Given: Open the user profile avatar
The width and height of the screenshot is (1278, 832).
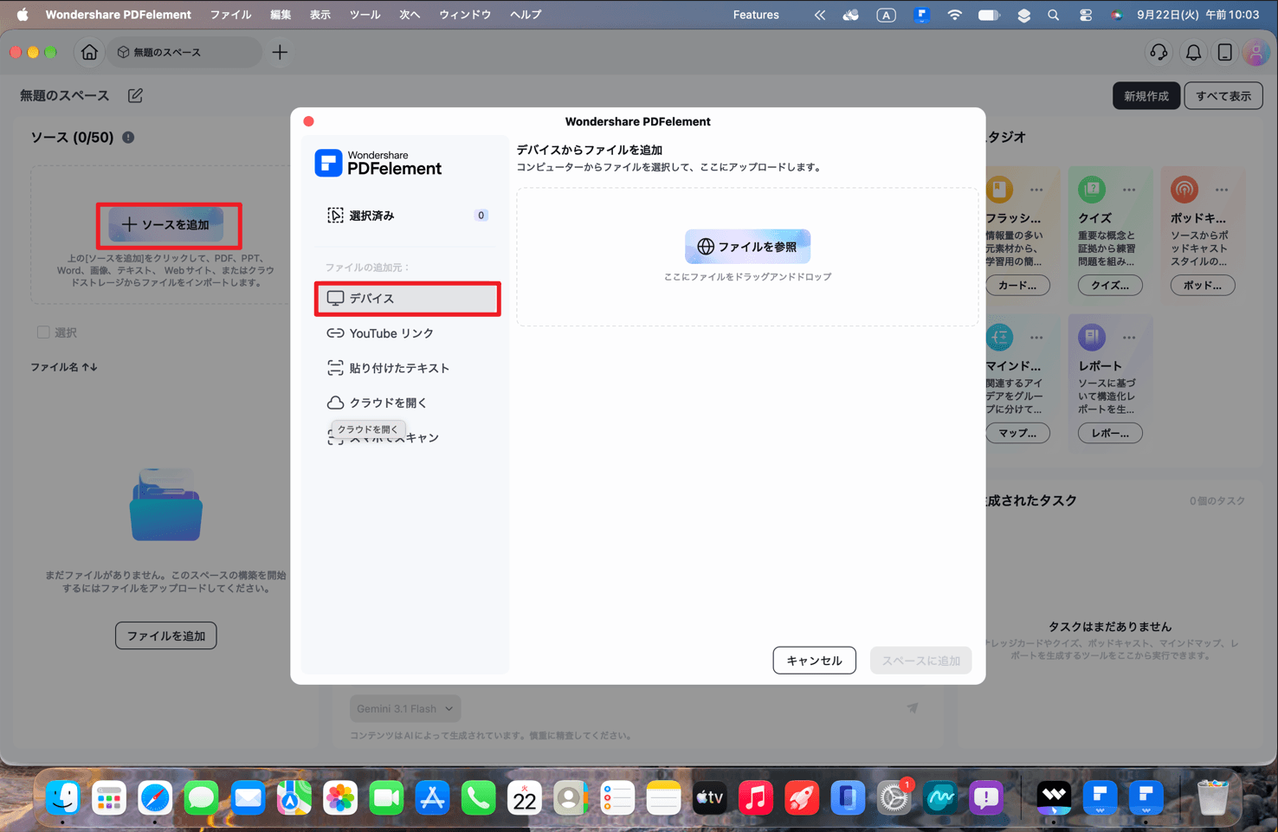Looking at the screenshot, I should 1255,53.
